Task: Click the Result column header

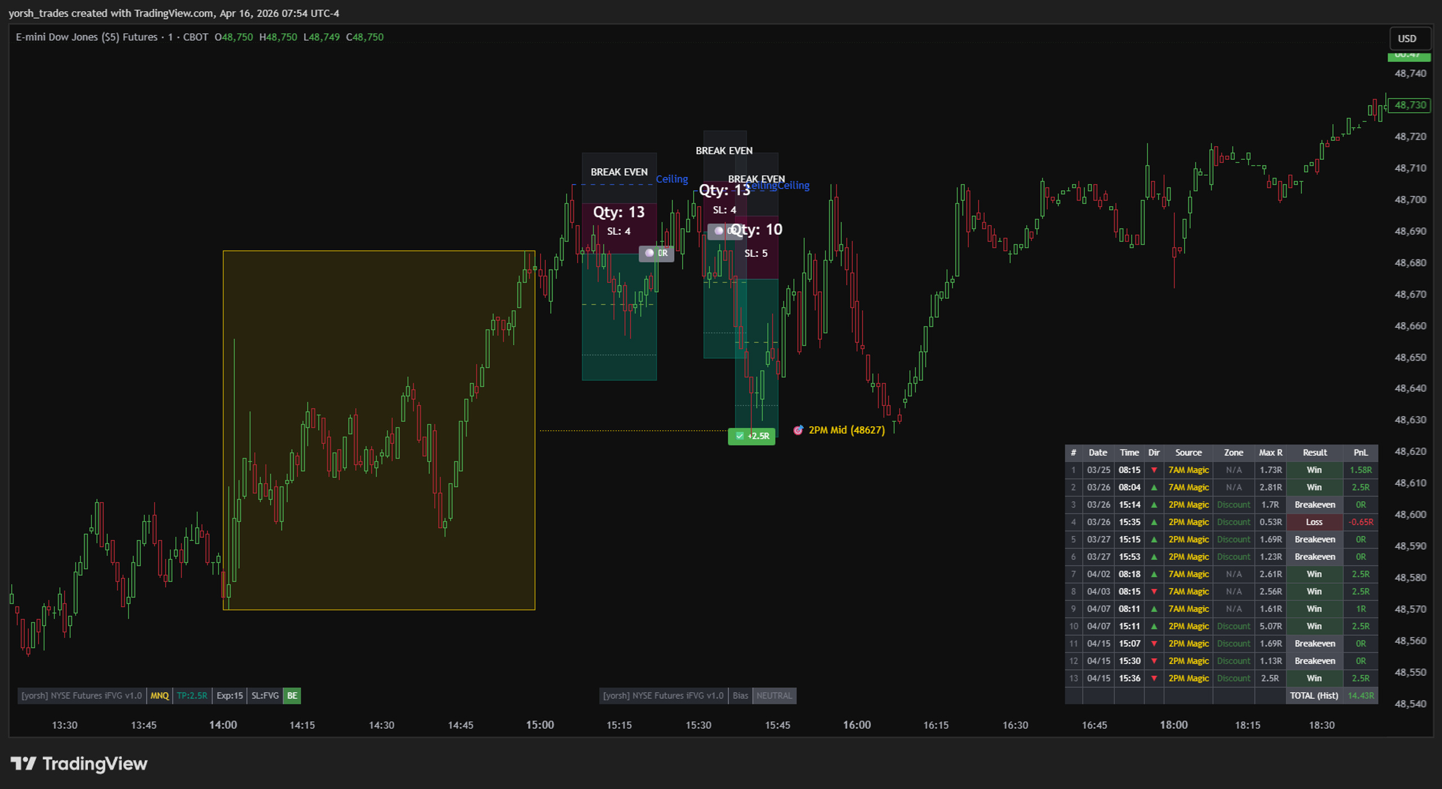Action: click(x=1315, y=452)
